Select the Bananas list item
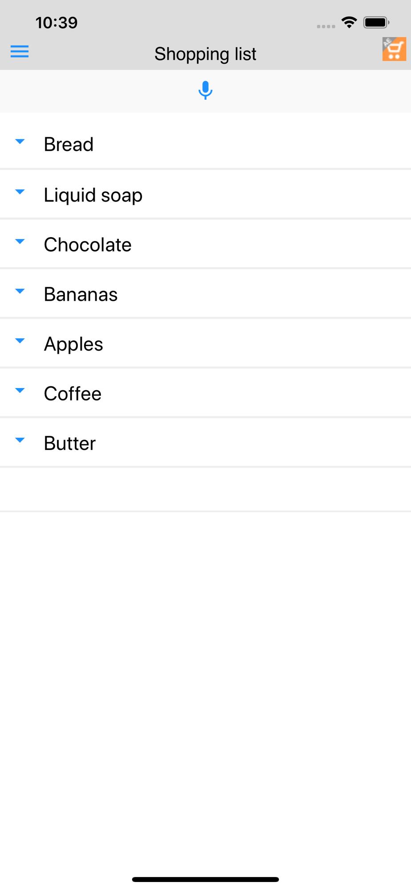This screenshot has height=890, width=411. click(205, 293)
